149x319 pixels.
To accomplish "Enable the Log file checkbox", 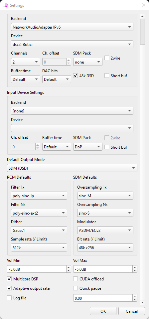I will point(9,298).
